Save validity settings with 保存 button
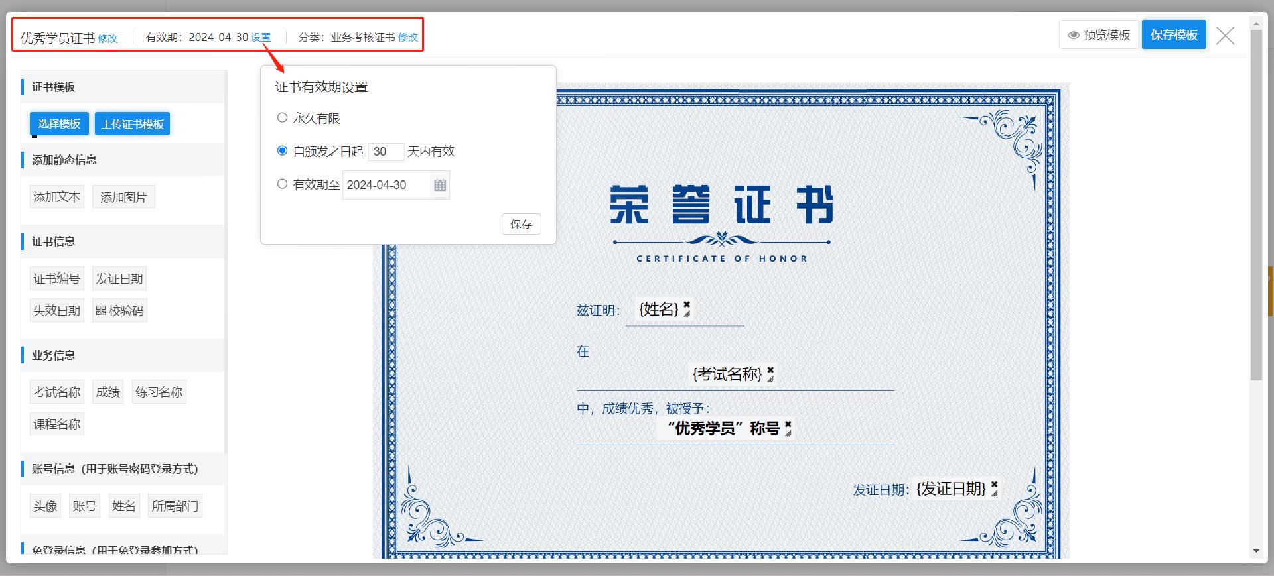Viewport: 1274px width, 576px height. (521, 224)
